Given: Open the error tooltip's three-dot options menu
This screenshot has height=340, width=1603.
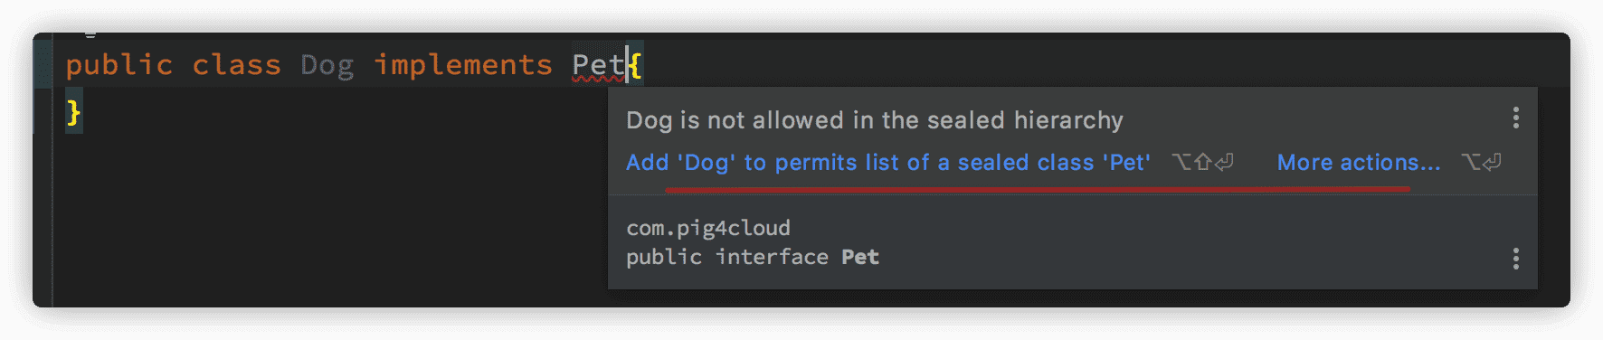Looking at the screenshot, I should pyautogui.click(x=1516, y=118).
